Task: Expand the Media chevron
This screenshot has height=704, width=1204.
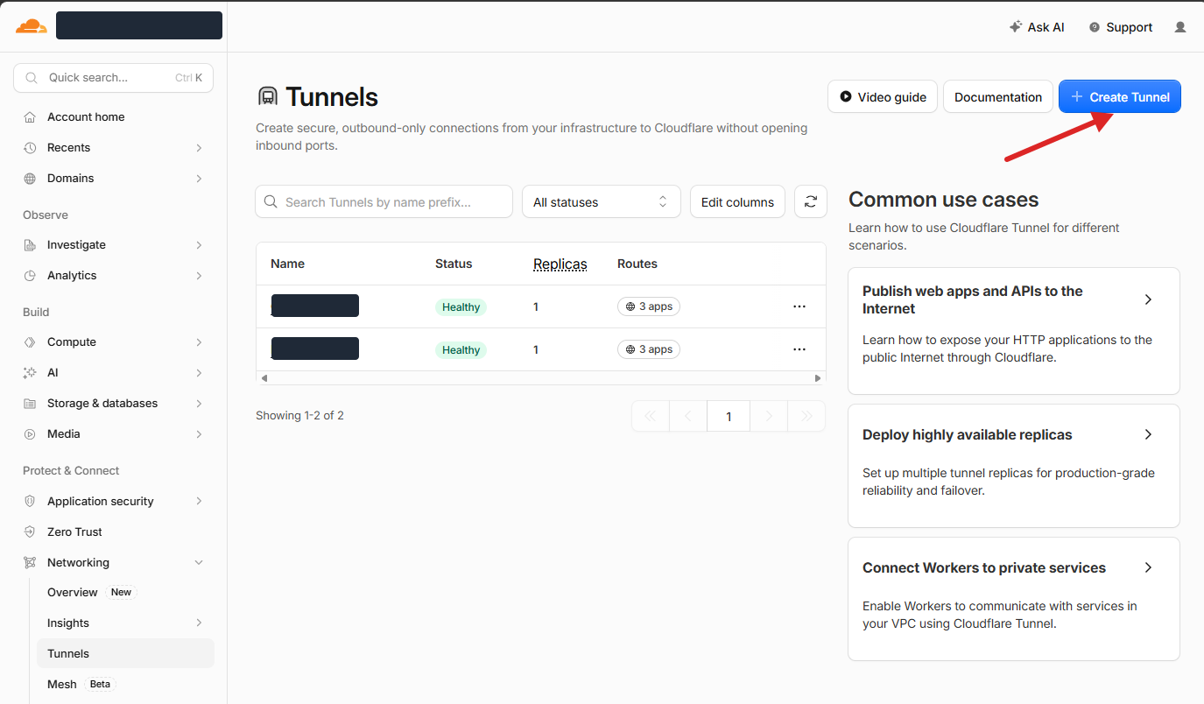Action: 199,434
